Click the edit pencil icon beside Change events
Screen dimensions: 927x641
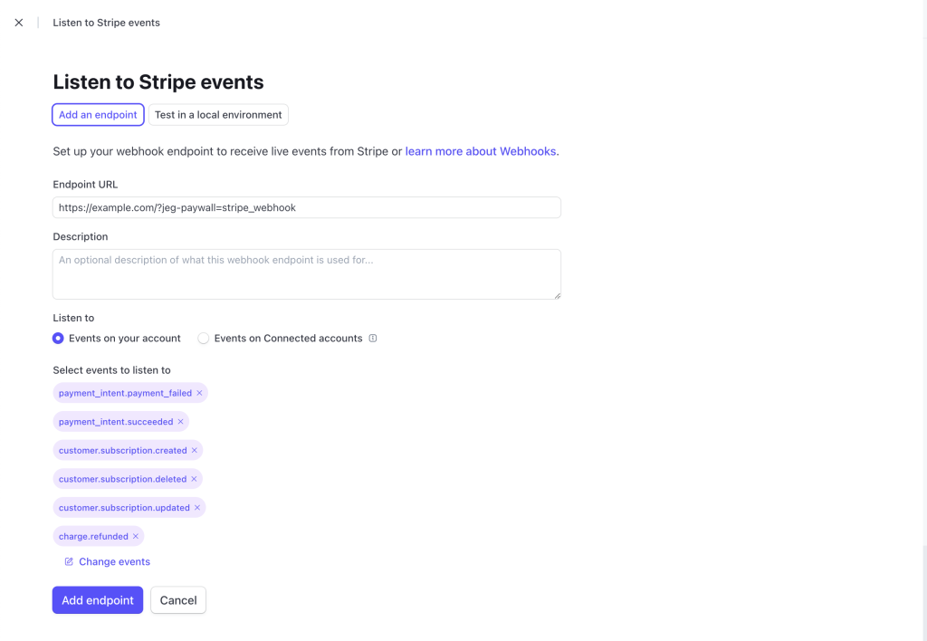(69, 562)
